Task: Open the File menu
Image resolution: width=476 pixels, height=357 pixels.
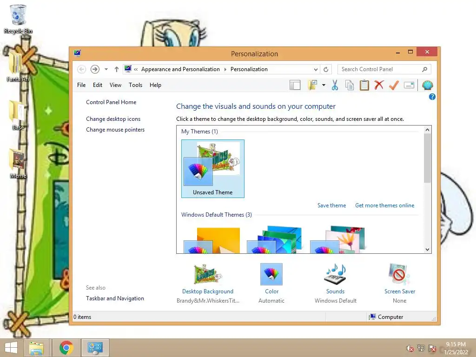Action: (81, 85)
